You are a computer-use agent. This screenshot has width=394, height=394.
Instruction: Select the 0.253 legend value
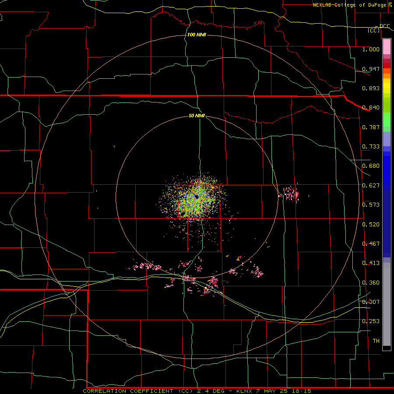point(371,321)
